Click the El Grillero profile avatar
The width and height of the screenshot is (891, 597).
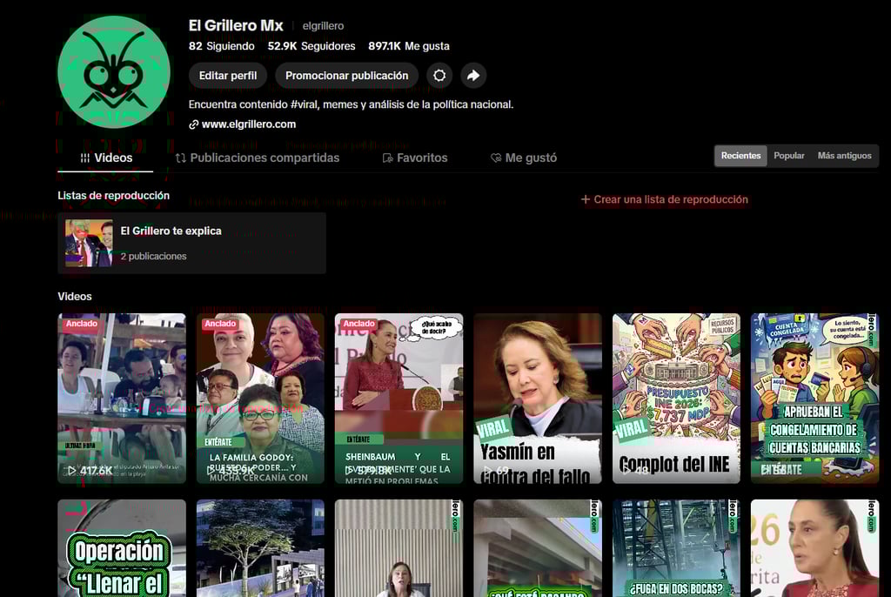point(114,71)
